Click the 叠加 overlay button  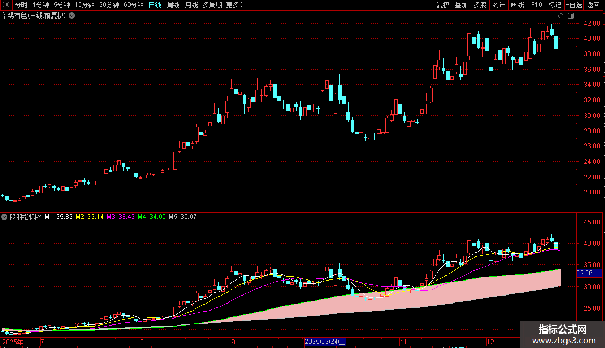(461, 5)
